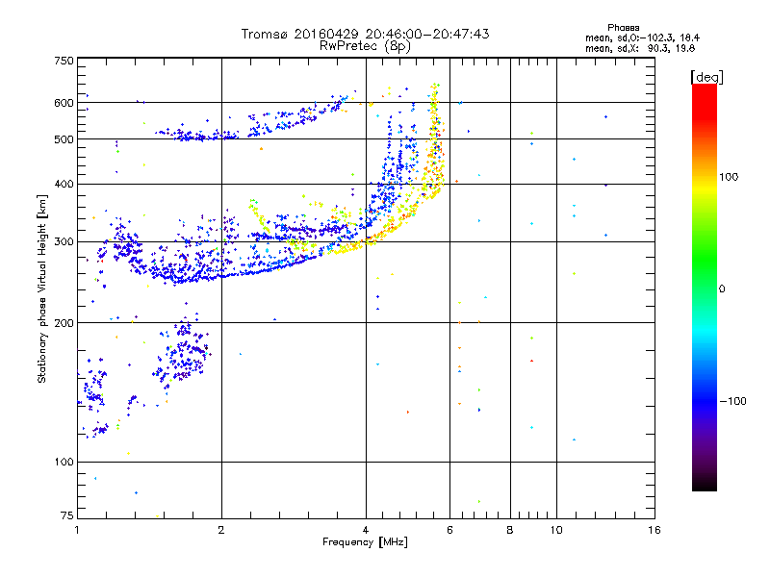
Task: Click the y-axis tick label '300'
Action: 64,241
